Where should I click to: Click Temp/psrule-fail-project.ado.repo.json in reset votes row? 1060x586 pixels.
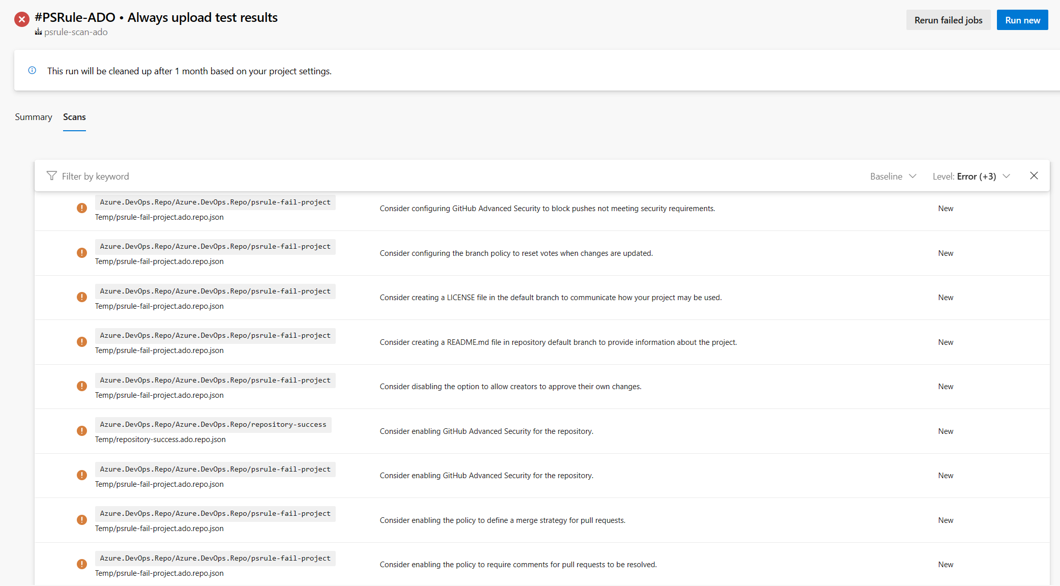[159, 261]
